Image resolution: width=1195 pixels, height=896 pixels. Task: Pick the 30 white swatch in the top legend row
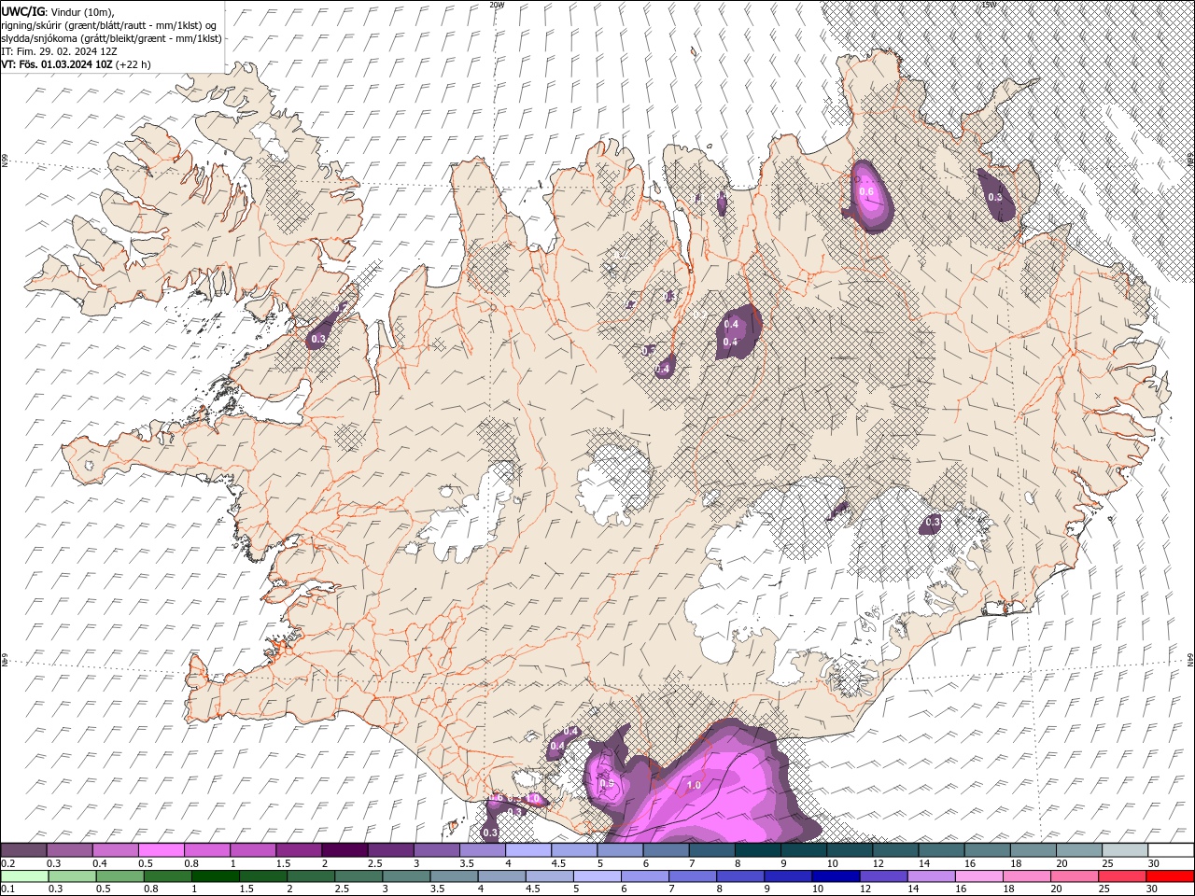pos(1171,850)
